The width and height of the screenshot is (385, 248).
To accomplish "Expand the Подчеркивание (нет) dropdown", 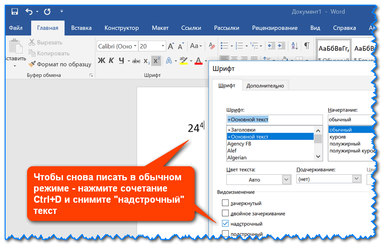I will tap(357, 179).
